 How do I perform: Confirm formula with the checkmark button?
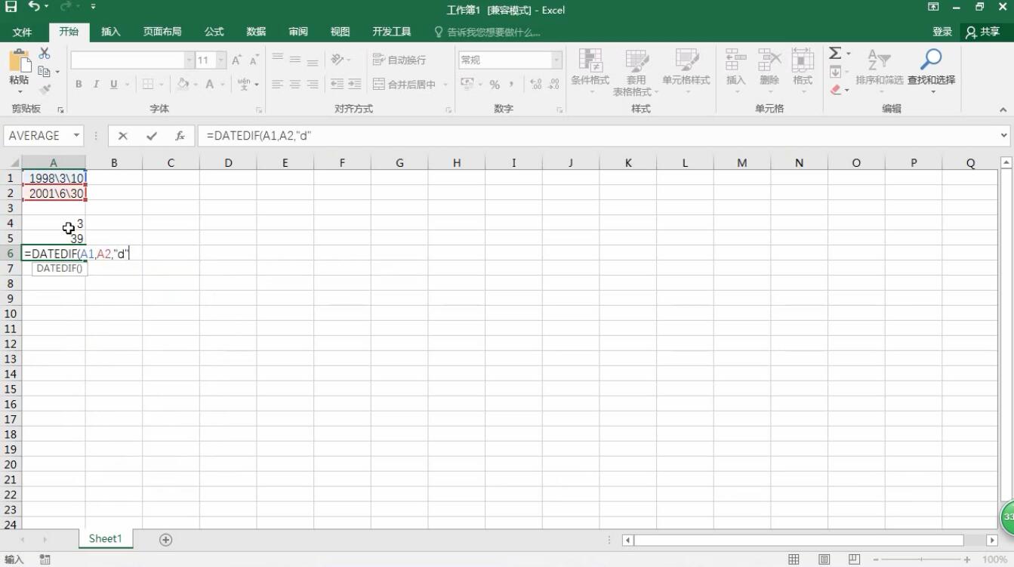(152, 136)
